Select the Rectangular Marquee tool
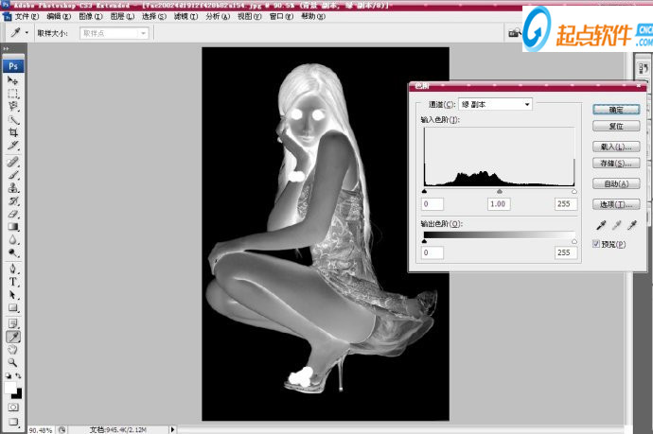This screenshot has width=653, height=434. (13, 94)
